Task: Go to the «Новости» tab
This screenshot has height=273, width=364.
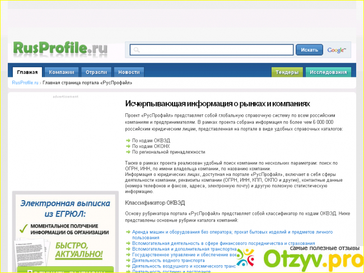Action: 129,72
